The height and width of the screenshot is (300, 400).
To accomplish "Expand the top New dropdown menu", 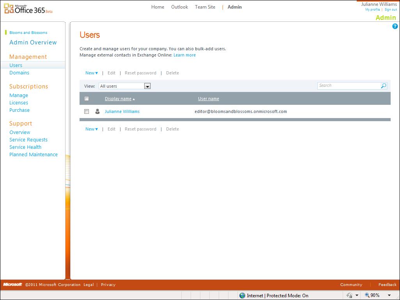I will pos(92,73).
